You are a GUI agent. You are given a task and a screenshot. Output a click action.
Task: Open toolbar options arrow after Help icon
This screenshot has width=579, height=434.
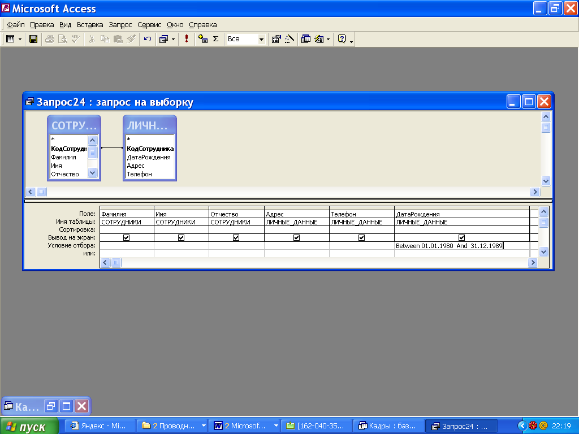coord(351,41)
